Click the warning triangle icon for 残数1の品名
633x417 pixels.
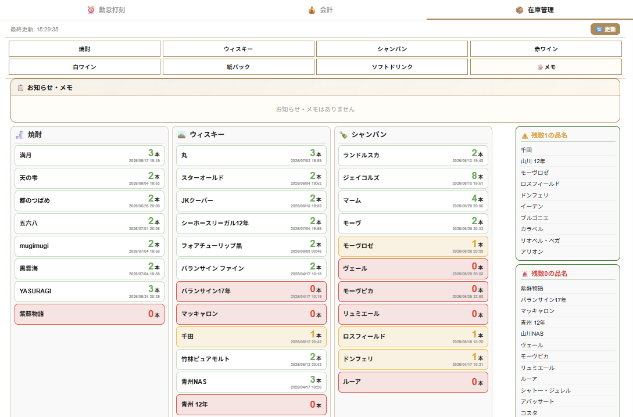coord(525,136)
